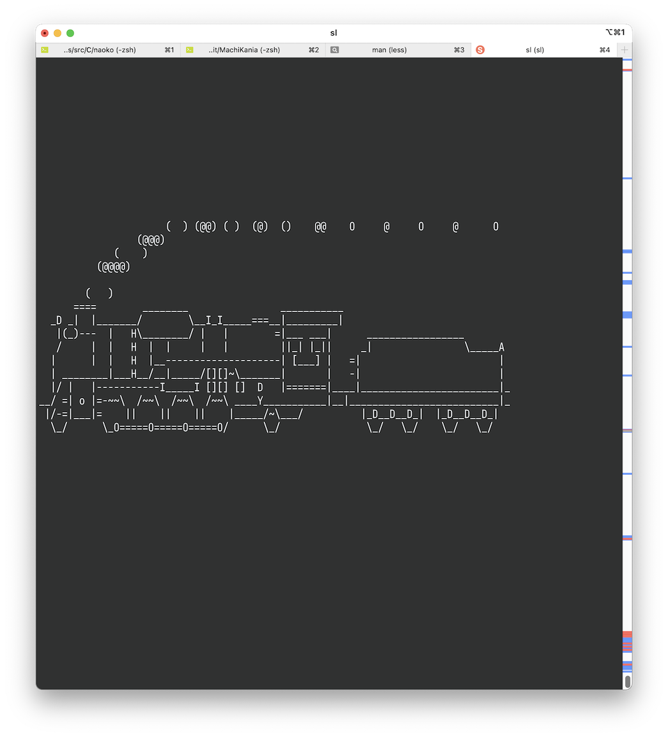
Task: Click the magnifier icon on the man (less) tab
Action: (335, 49)
